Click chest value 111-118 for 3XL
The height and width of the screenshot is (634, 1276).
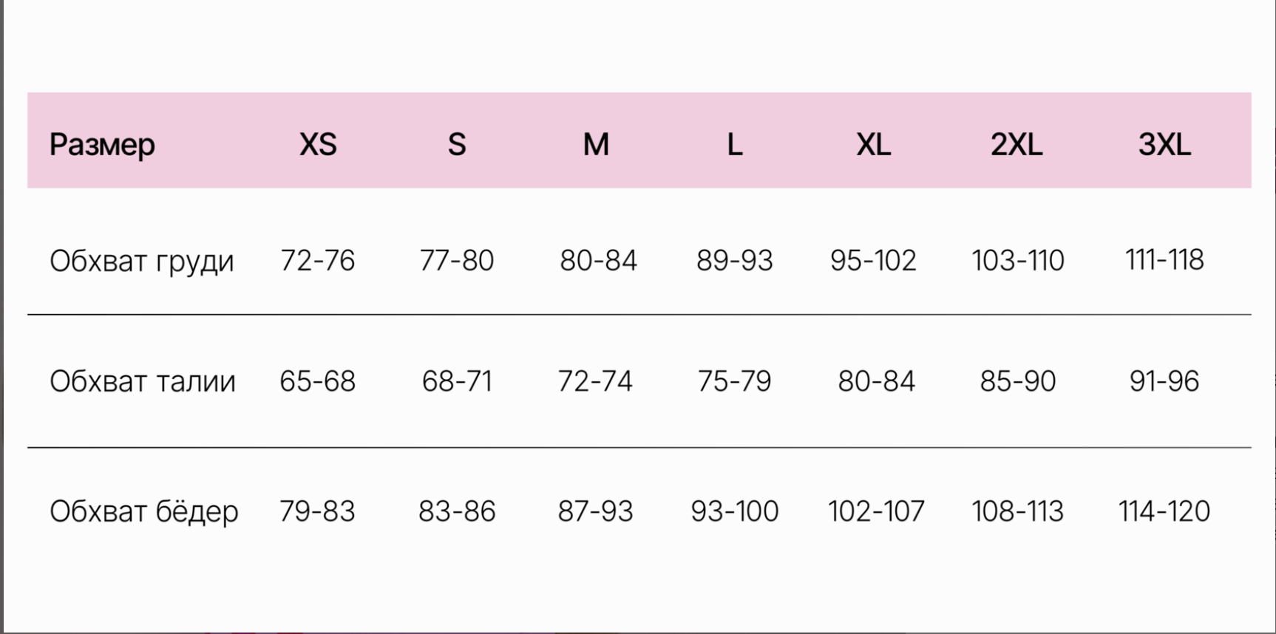[x=1164, y=260]
